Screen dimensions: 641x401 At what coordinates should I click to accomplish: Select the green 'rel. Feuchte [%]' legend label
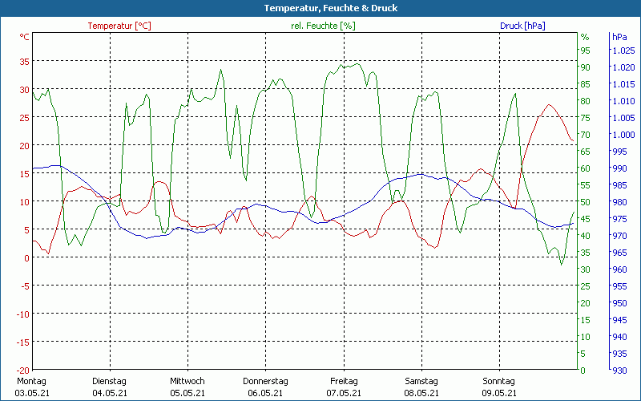point(323,26)
